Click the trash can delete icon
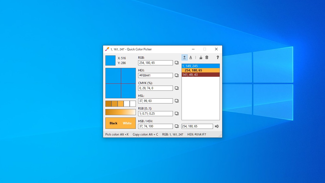325x183 pixels. 207,57
